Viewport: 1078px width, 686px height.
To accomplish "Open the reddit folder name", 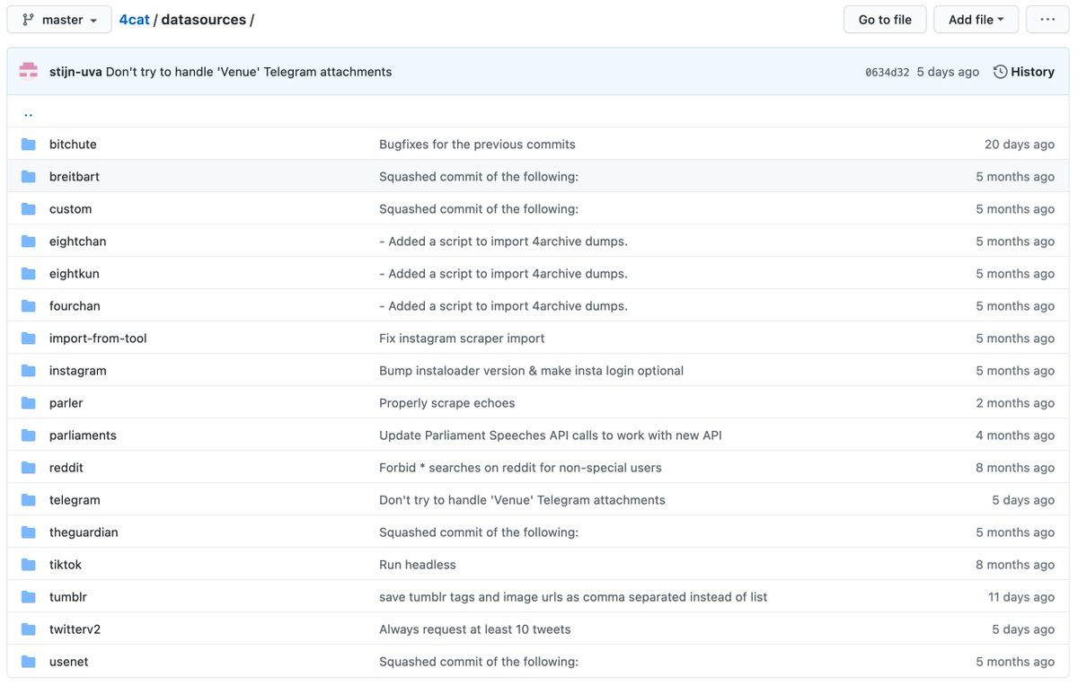I will click(x=66, y=468).
